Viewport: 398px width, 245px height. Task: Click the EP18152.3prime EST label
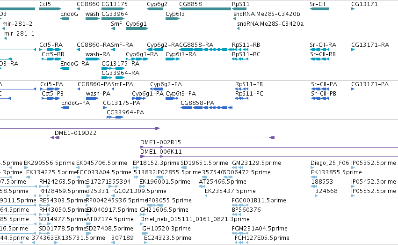(x=156, y=163)
